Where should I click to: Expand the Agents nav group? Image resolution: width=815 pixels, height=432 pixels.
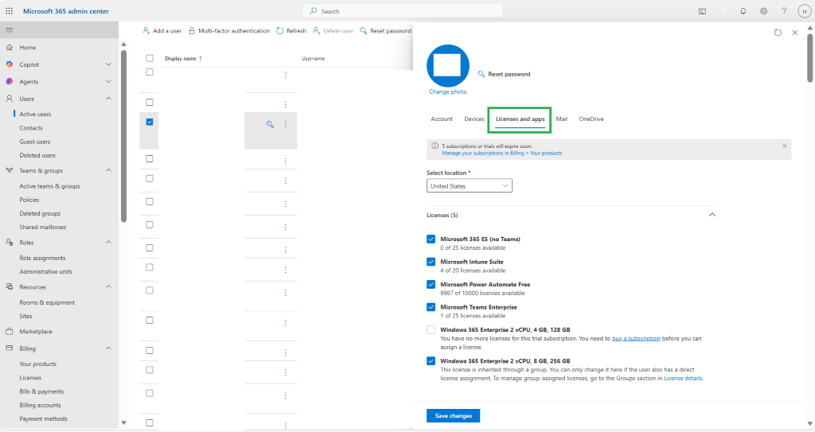pos(108,82)
